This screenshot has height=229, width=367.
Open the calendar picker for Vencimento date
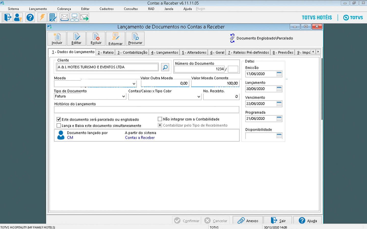tap(279, 104)
